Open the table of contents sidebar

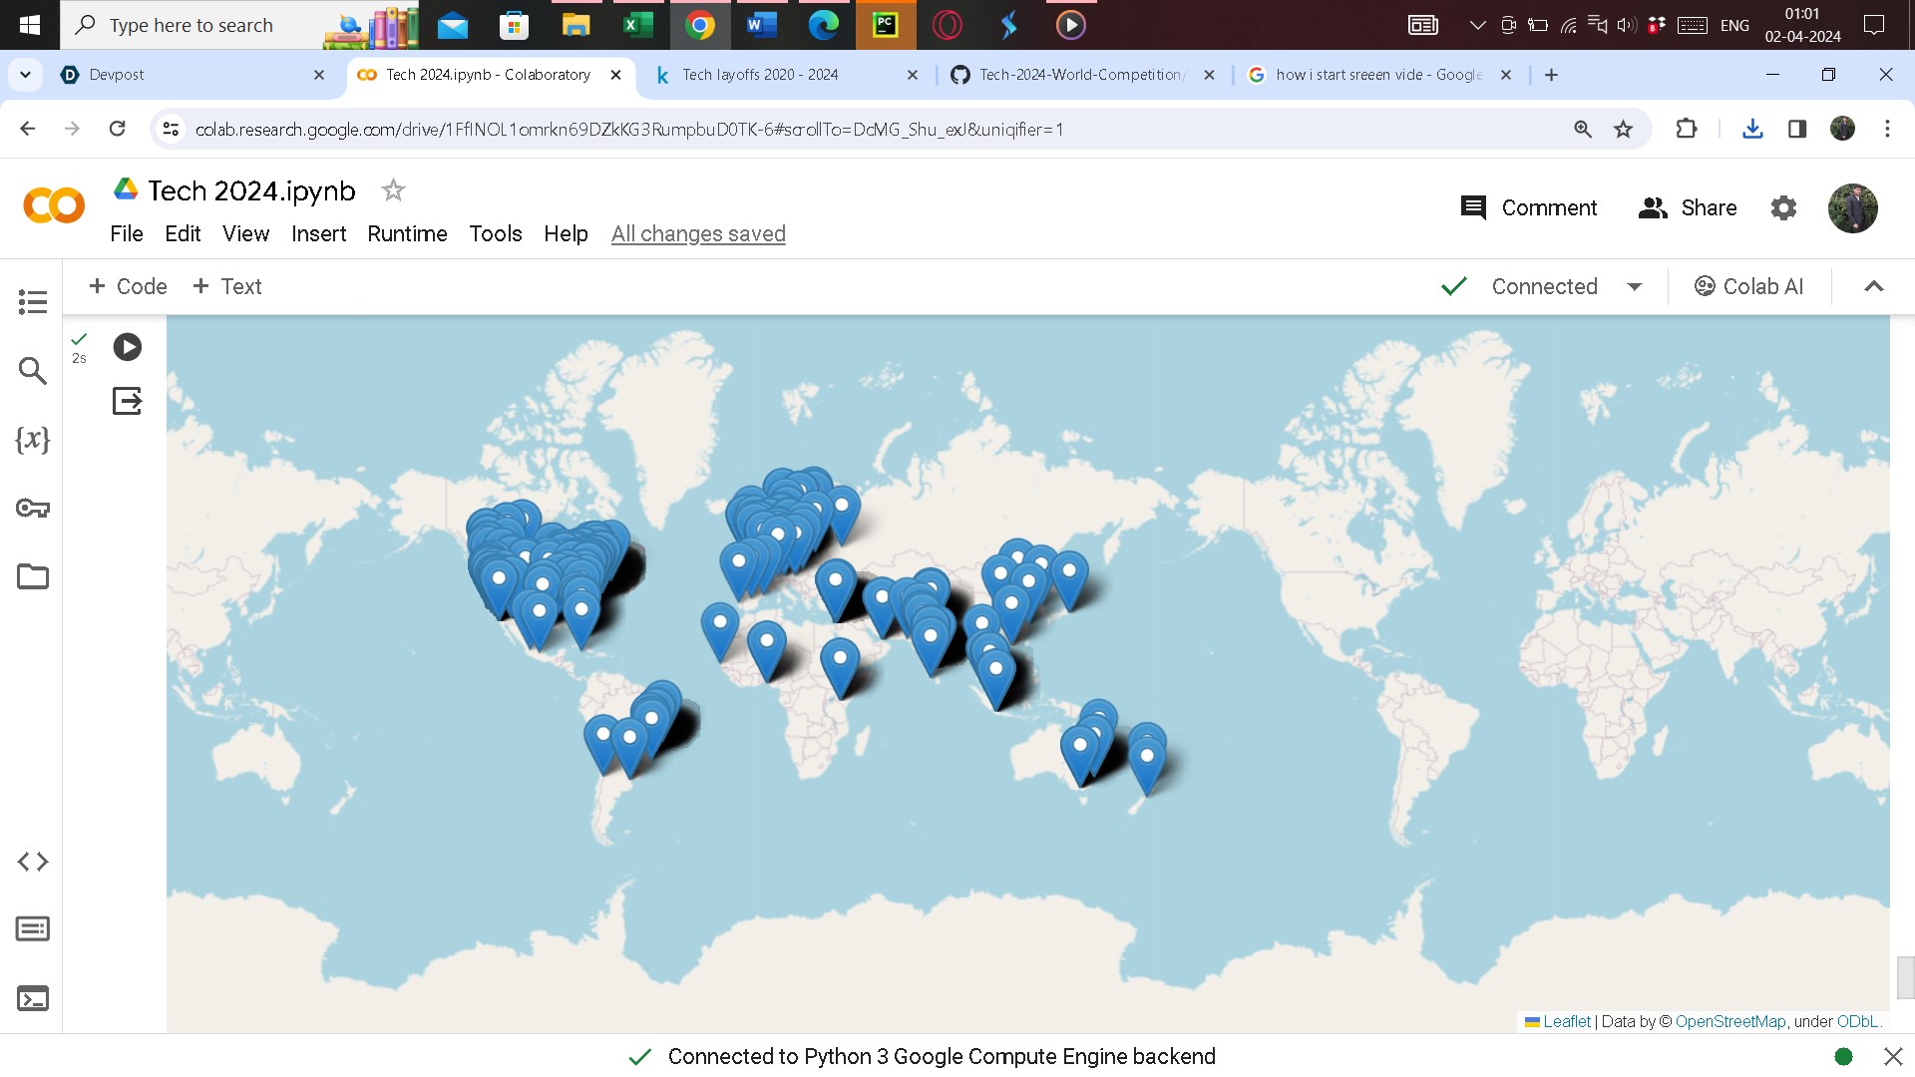32,302
